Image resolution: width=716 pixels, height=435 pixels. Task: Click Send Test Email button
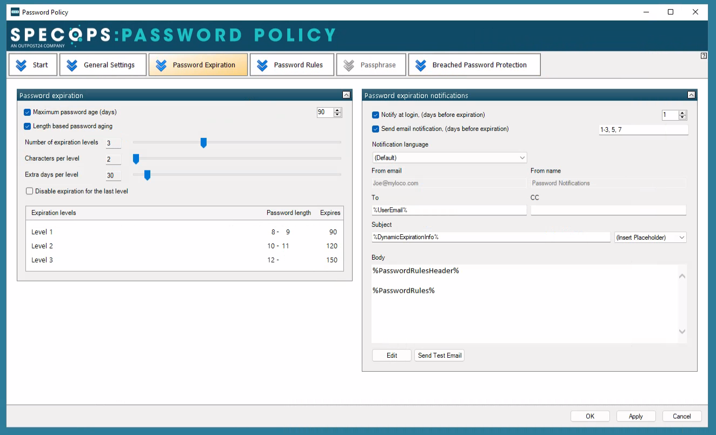[440, 355]
